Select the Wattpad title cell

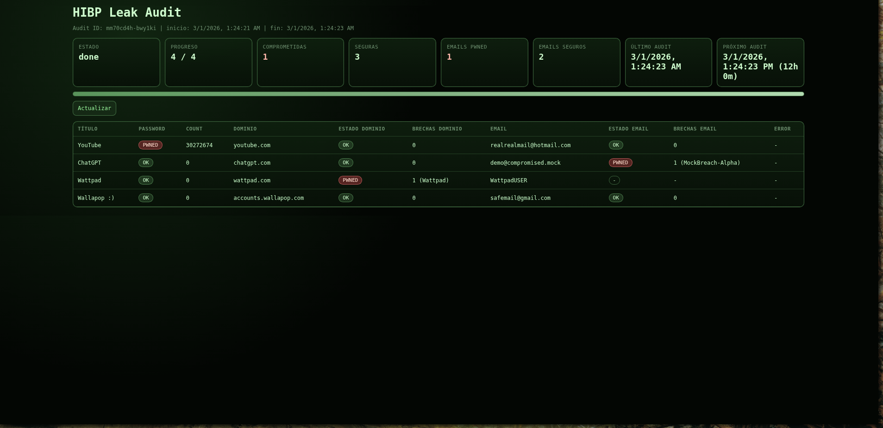[x=89, y=180]
